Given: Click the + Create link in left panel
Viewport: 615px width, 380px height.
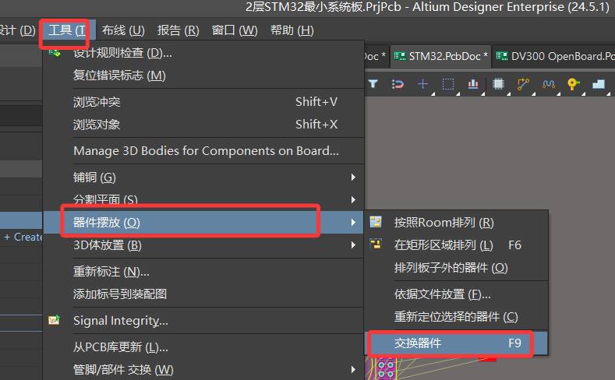Looking at the screenshot, I should point(23,237).
